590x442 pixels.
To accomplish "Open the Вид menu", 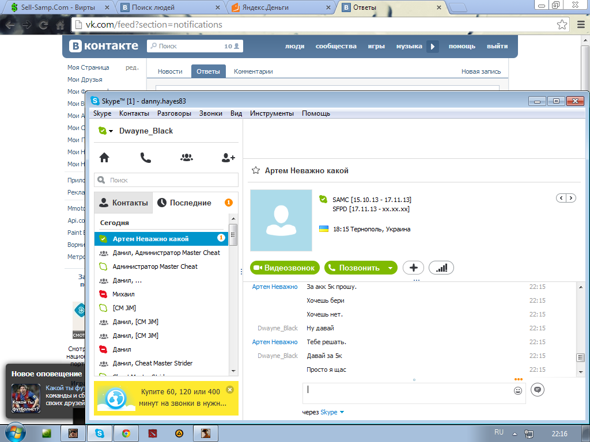I will 236,113.
